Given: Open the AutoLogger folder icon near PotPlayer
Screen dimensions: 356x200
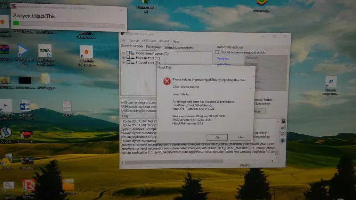Looking at the screenshot, I should click(46, 79).
